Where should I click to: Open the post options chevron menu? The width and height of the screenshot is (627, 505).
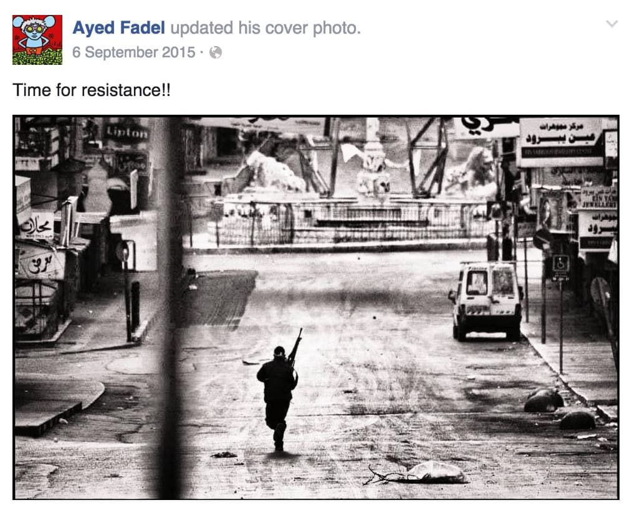612,24
